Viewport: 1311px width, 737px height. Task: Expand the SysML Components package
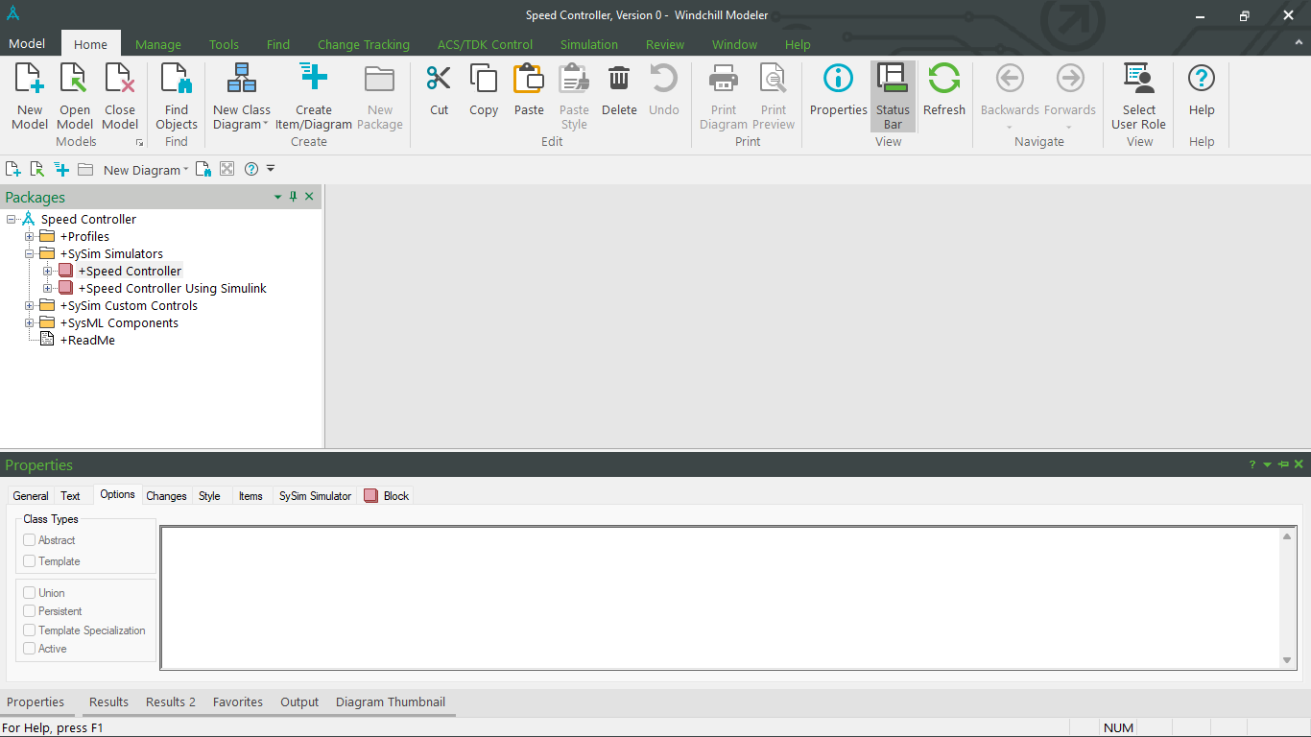[28, 322]
